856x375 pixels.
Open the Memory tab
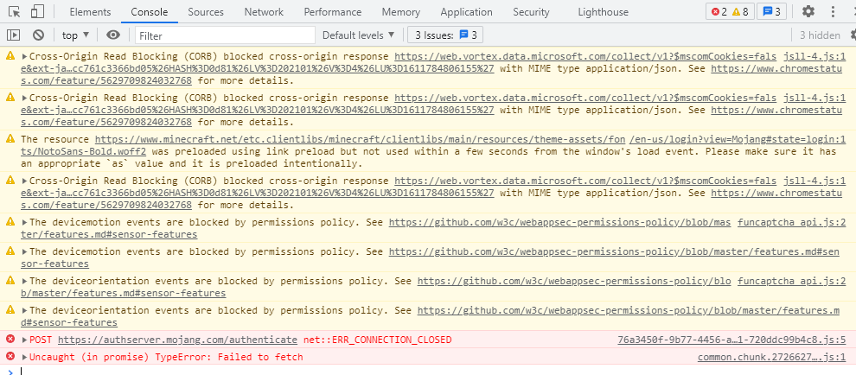pyautogui.click(x=401, y=12)
